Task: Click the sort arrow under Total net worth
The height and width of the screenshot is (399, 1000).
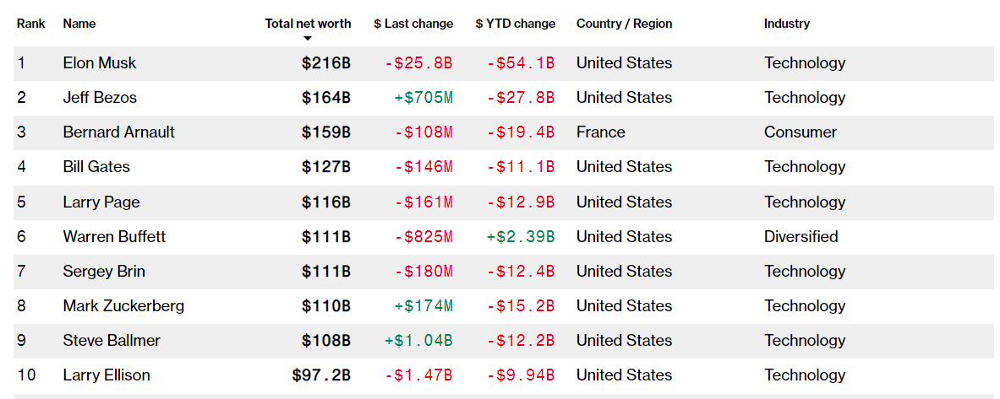Action: pyautogui.click(x=308, y=39)
